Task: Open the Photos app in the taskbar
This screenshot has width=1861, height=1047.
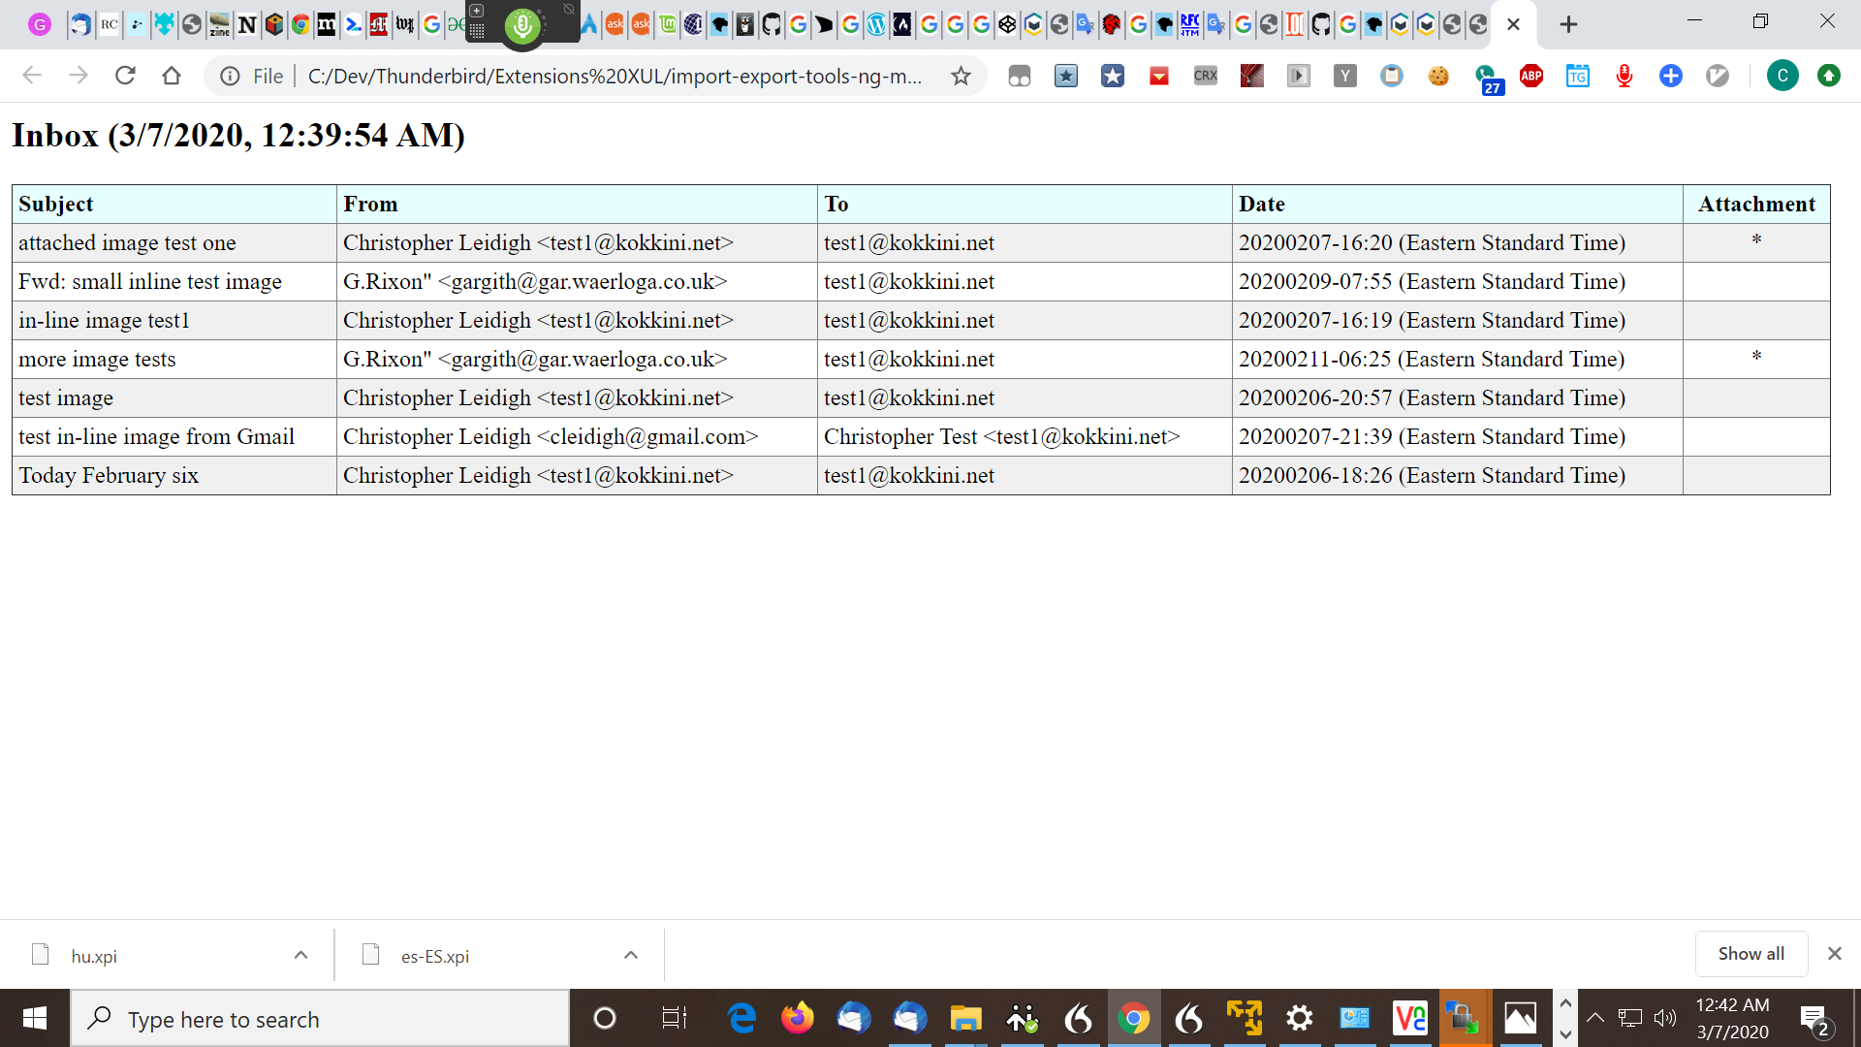Action: (1521, 1018)
